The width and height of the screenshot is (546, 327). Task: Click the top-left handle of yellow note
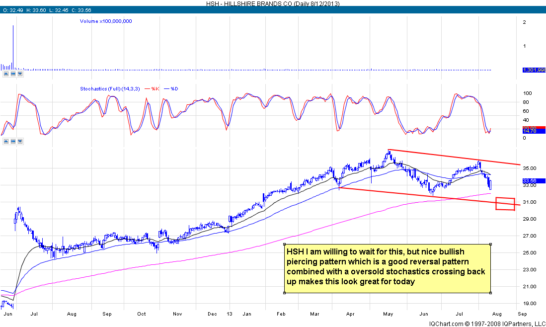pos(284,245)
